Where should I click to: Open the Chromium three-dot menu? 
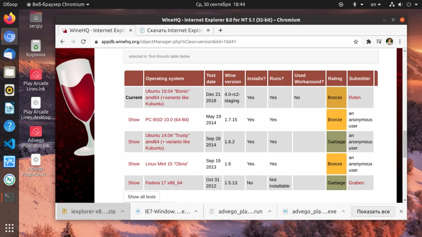pos(400,42)
